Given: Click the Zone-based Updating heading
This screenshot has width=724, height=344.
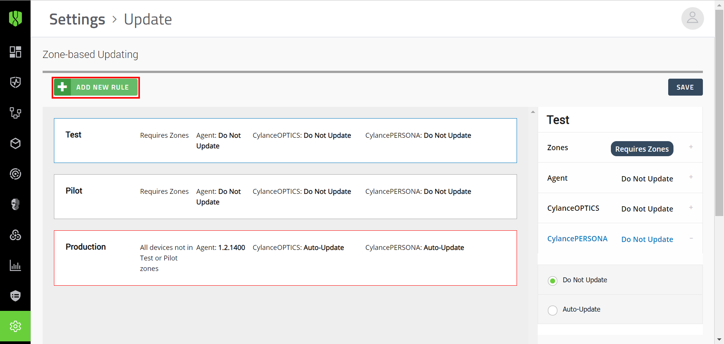Looking at the screenshot, I should (x=90, y=55).
